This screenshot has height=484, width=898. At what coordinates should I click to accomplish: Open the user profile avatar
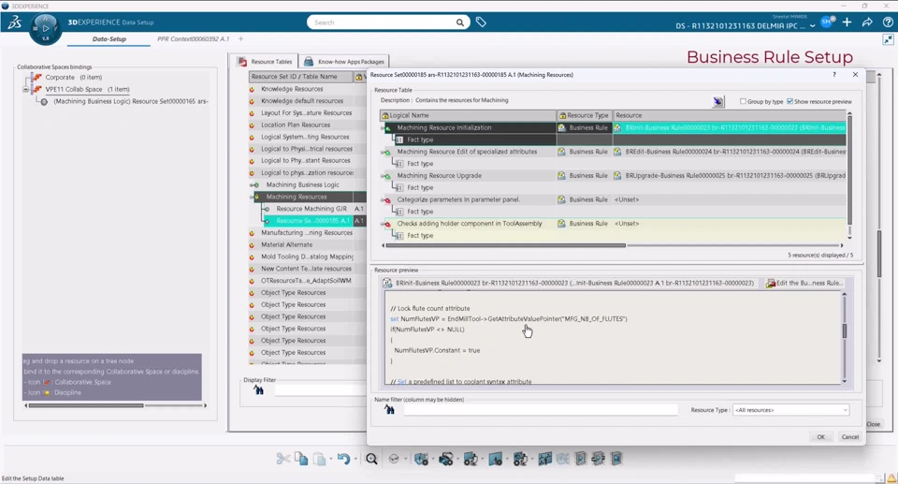[x=827, y=22]
